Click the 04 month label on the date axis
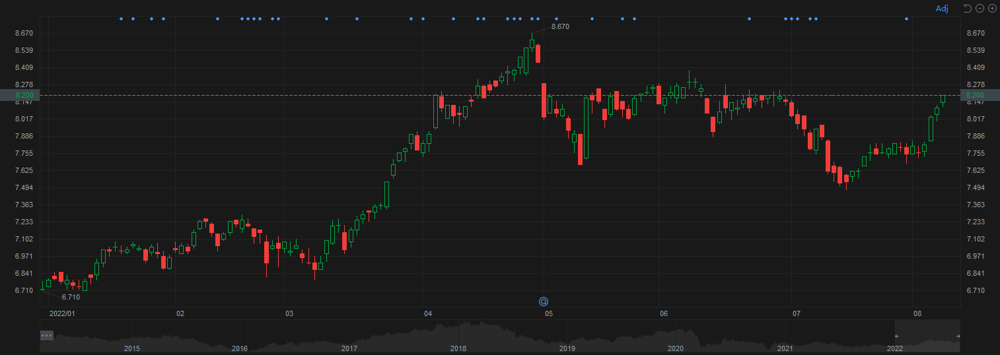Screen dimensions: 1000x355 (427, 313)
